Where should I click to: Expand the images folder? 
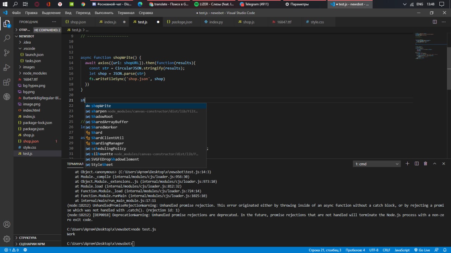pos(38,67)
